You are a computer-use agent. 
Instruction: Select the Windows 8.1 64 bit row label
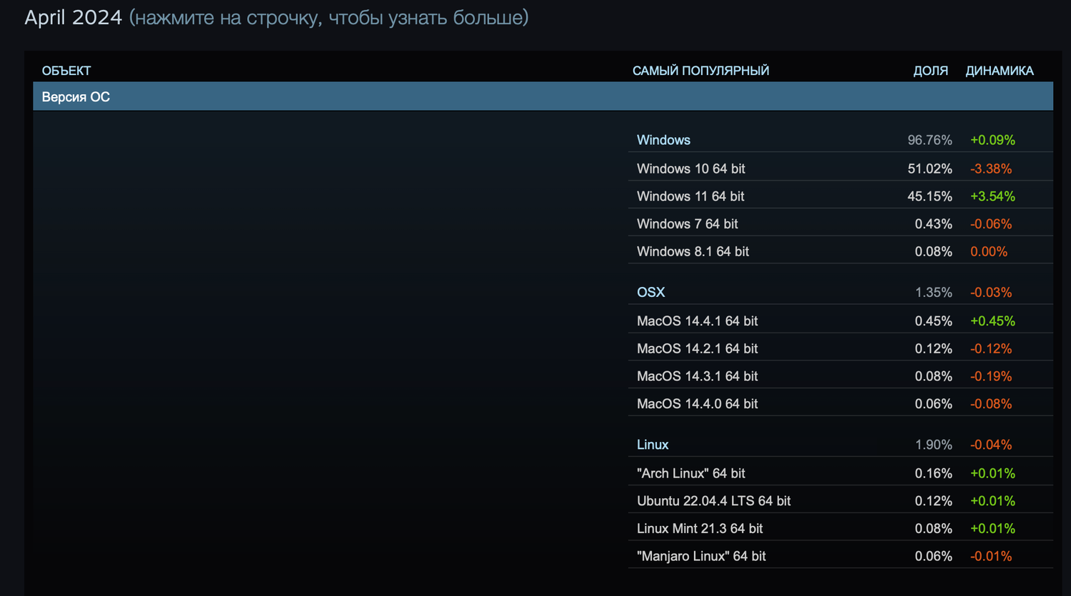coord(693,251)
